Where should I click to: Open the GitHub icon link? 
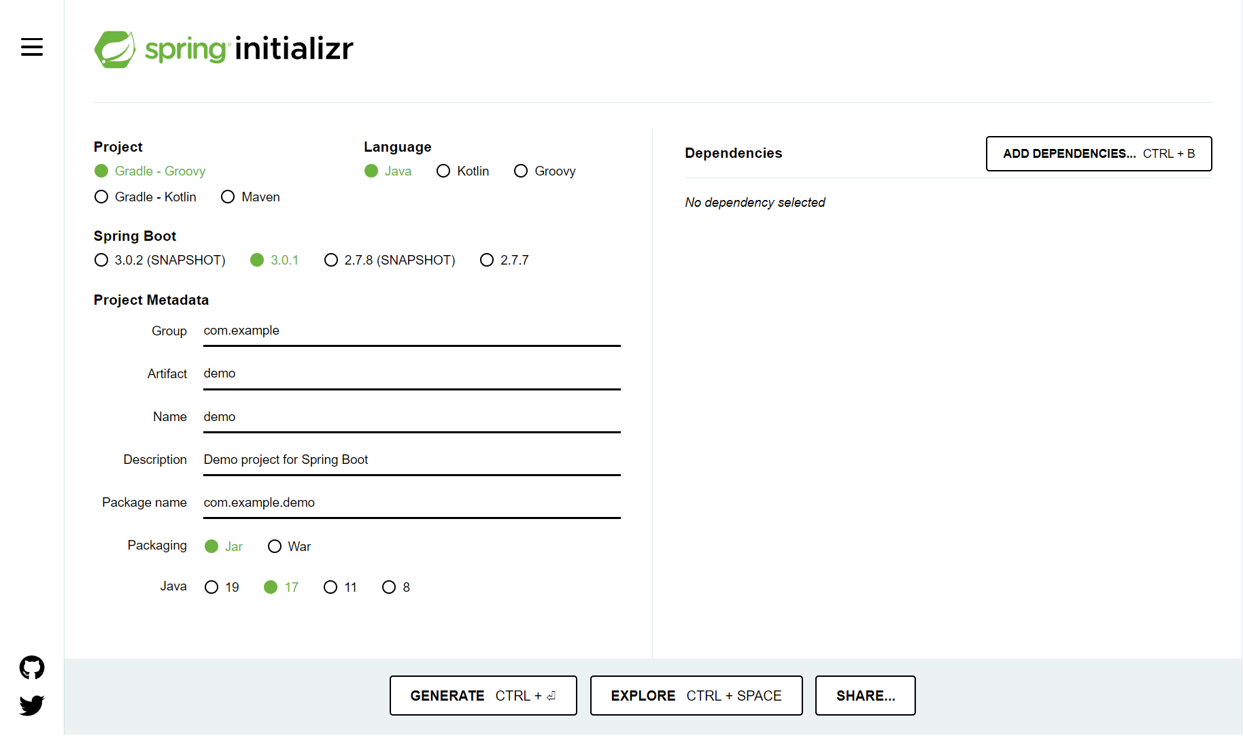[x=32, y=668]
